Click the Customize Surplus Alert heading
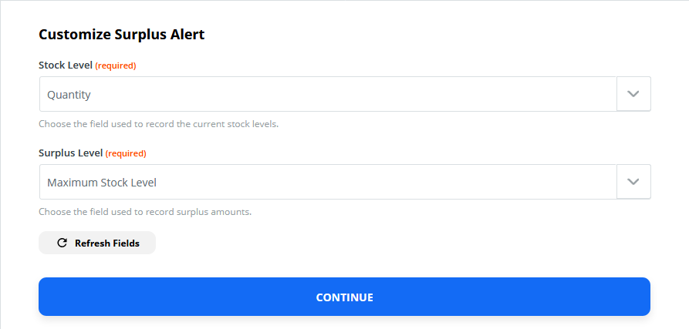The image size is (689, 329). click(122, 35)
